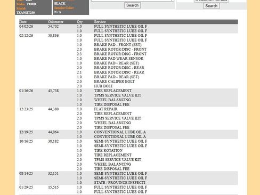Image resolution: width=260 pixels, height=195 pixels.
Task: Select TRANSIT250 model value
Action: pos(26,13)
